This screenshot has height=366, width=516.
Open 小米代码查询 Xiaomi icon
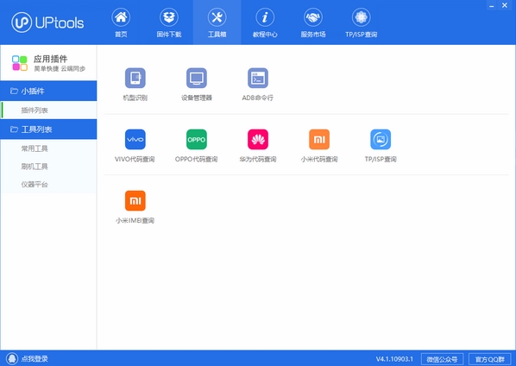(319, 139)
